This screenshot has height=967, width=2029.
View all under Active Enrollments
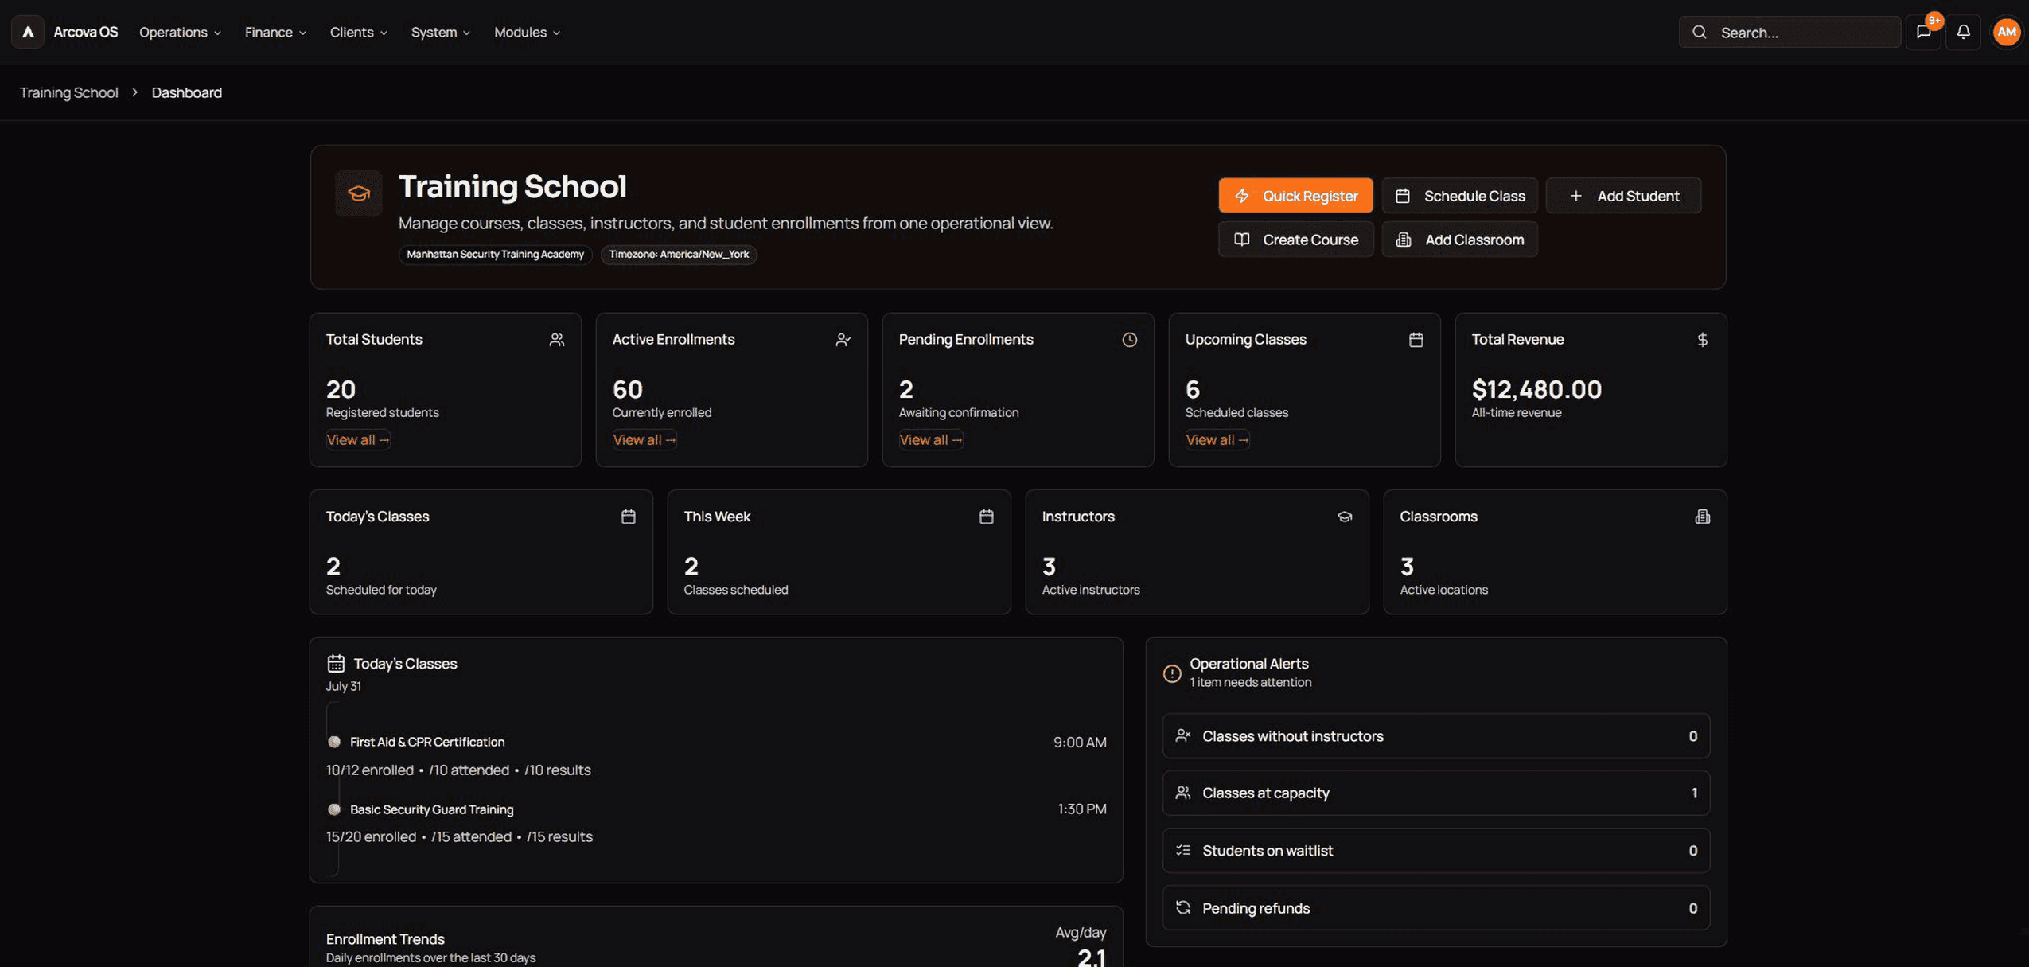click(x=645, y=439)
